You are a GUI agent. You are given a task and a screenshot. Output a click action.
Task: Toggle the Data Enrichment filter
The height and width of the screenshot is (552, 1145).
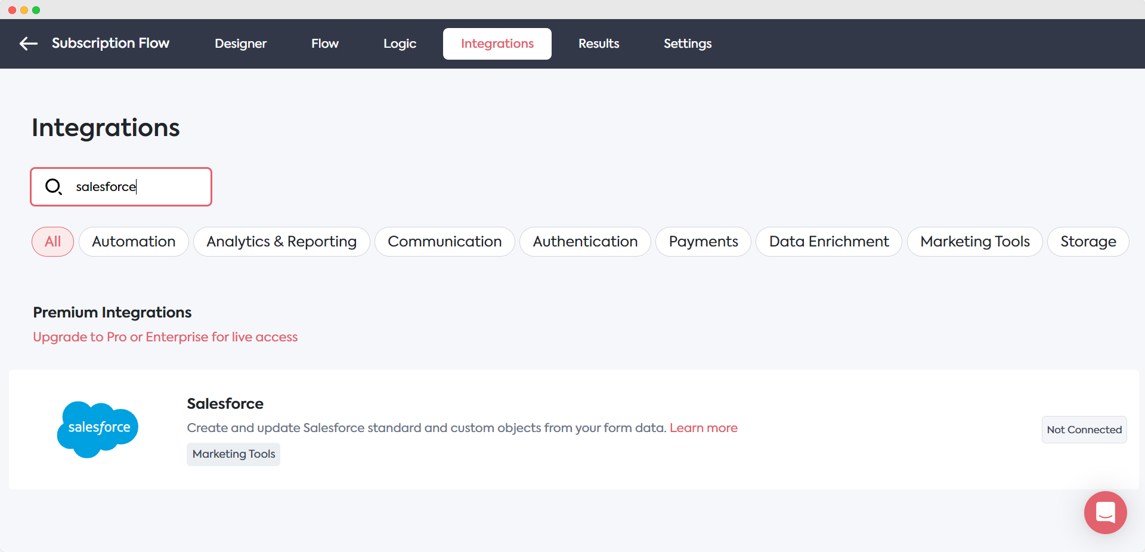(829, 242)
